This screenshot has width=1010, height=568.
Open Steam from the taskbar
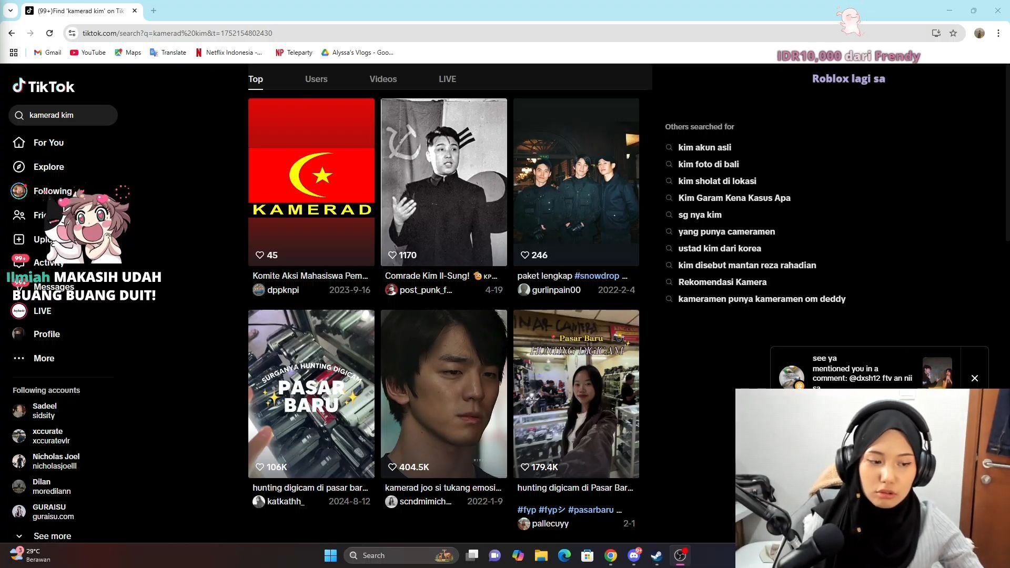(656, 555)
